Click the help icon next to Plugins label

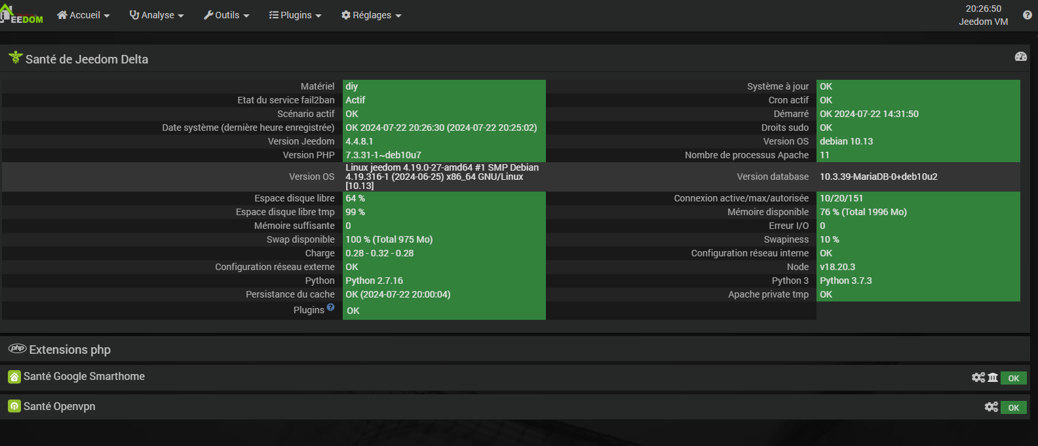tap(331, 307)
